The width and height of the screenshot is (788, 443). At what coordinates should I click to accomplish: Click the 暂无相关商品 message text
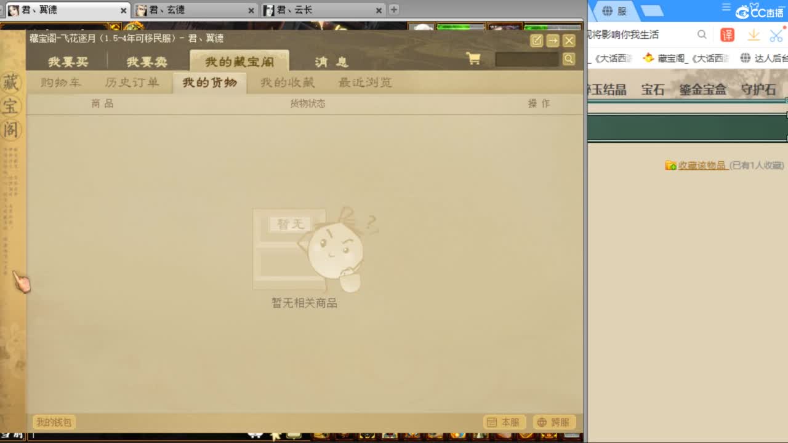click(304, 303)
